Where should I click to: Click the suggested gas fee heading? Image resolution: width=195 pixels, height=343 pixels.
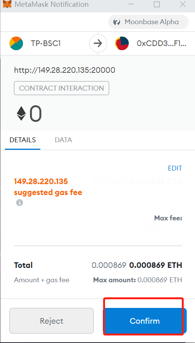coord(48,187)
